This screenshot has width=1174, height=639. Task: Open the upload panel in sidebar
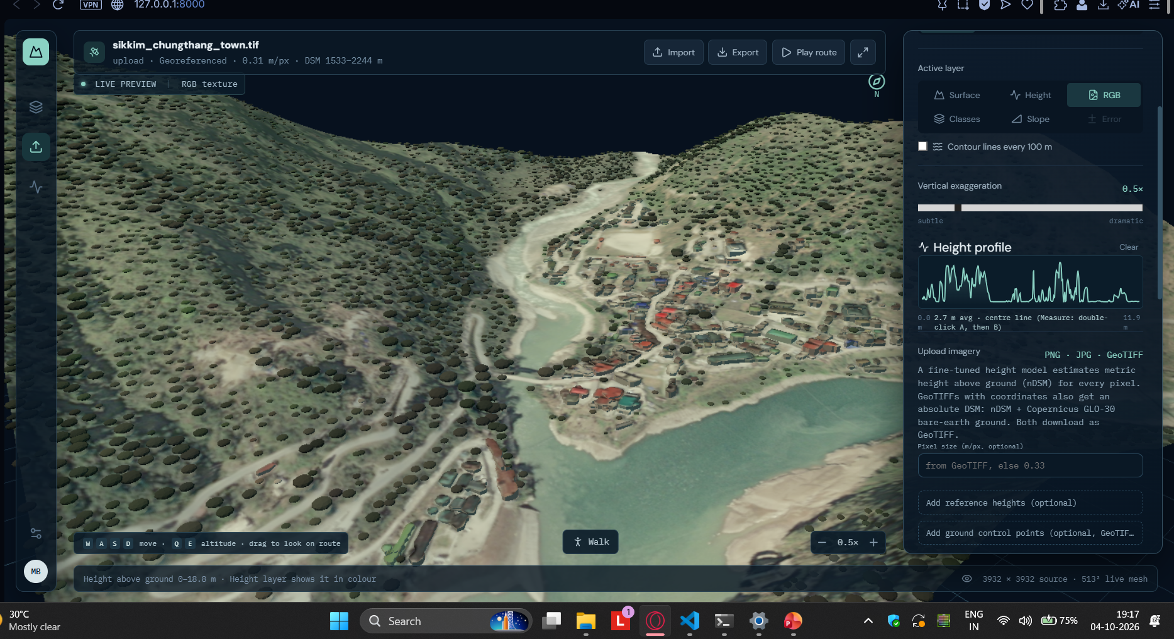[36, 147]
